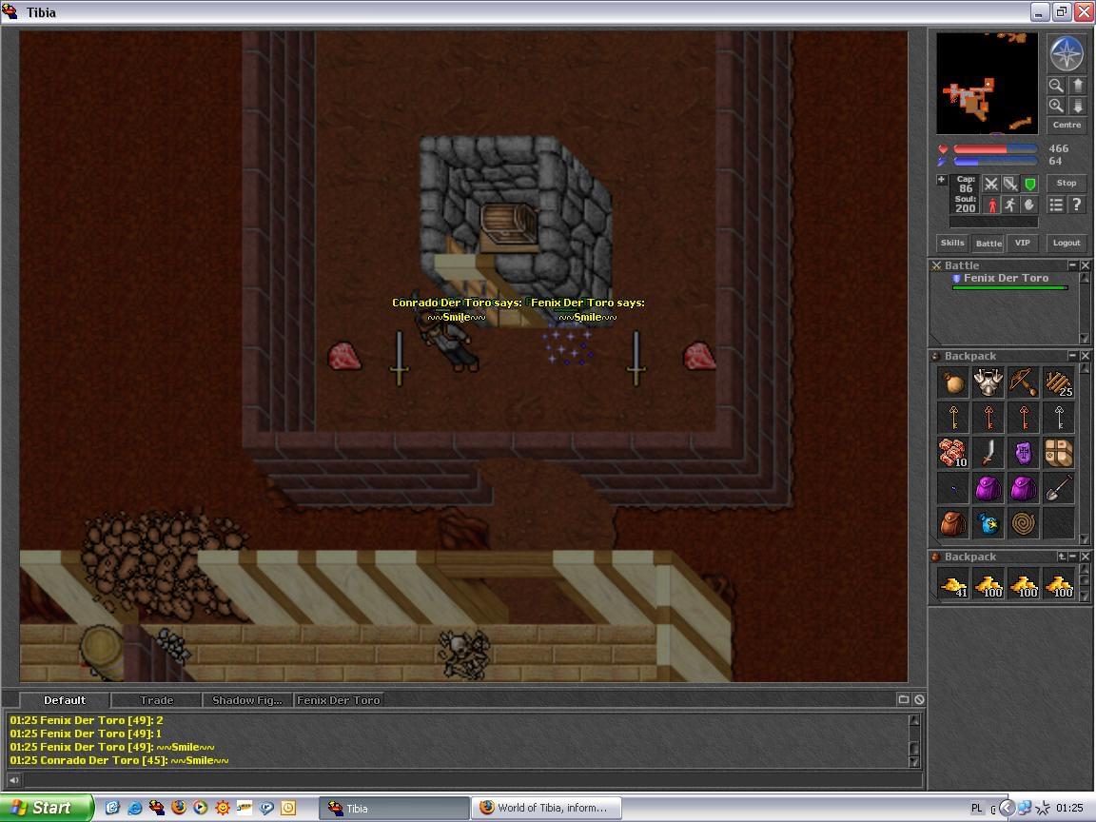The image size is (1096, 822).
Task: Click the Centre button under the minimap
Action: click(x=1067, y=126)
